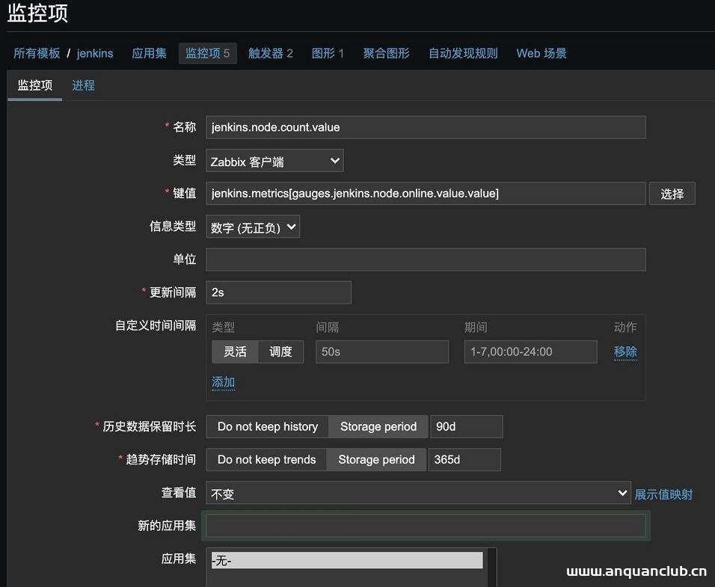Open the 自动发现规则 tab

pos(462,53)
